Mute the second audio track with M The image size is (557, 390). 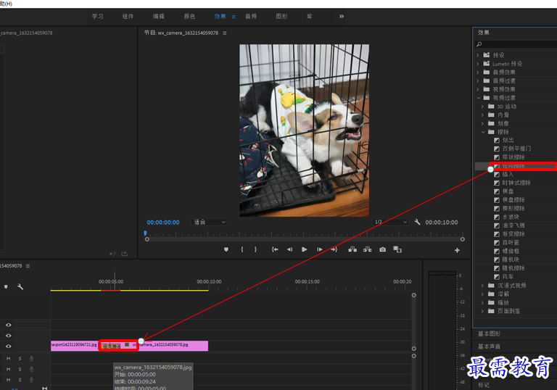[x=9, y=370]
